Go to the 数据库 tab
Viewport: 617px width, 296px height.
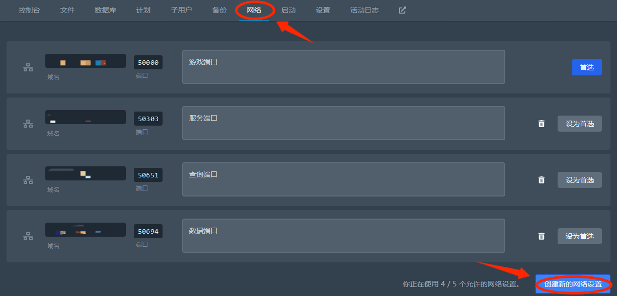coord(105,10)
